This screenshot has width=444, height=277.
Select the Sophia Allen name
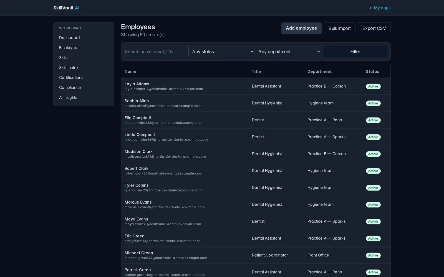(137, 101)
